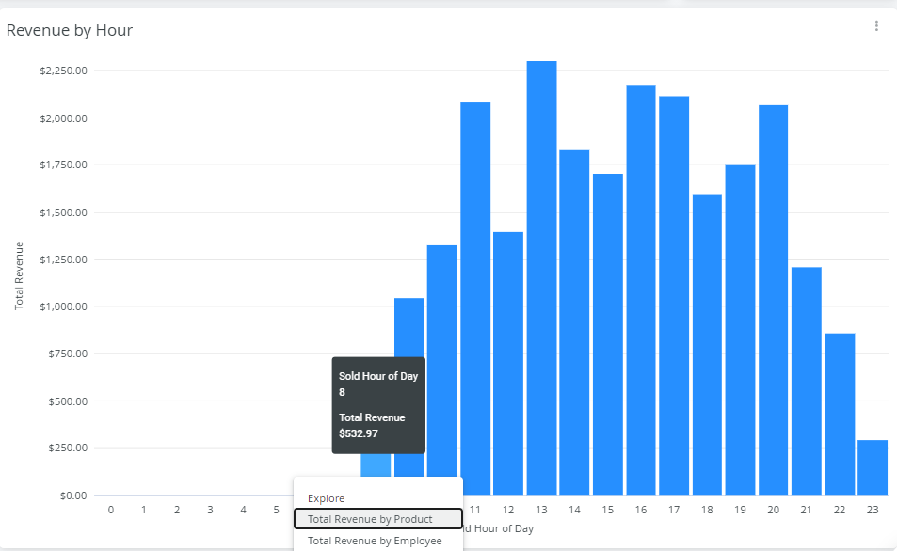Click the x-axis label 20
Screen dimensions: 897x551
click(774, 510)
